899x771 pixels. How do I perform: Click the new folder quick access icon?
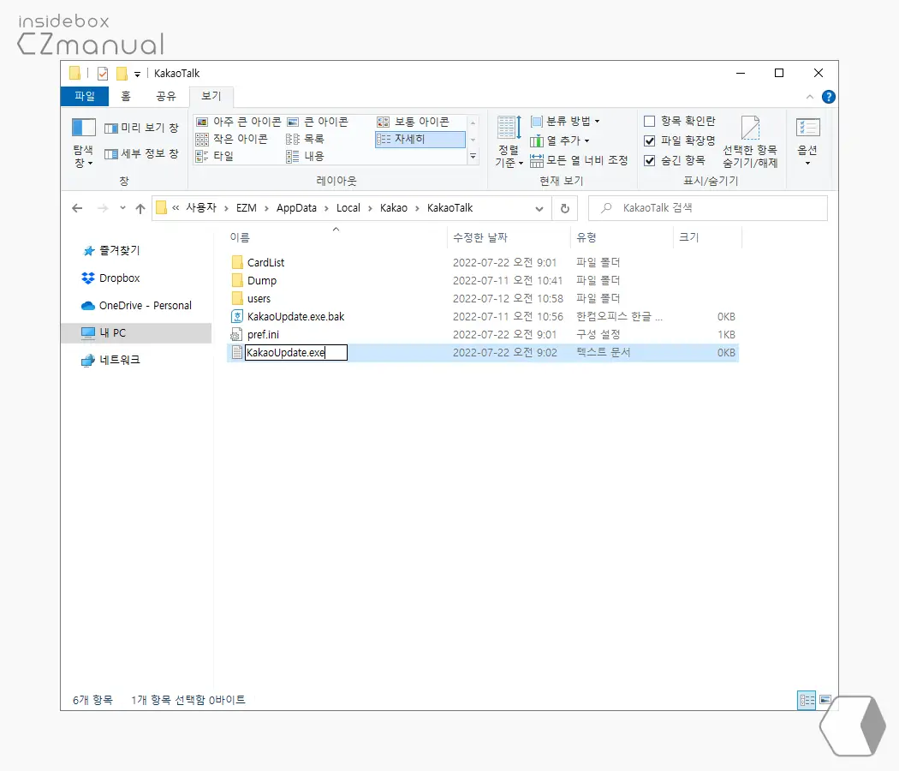(x=122, y=74)
